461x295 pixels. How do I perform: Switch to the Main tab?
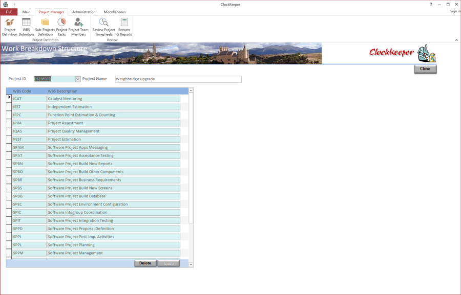(26, 12)
